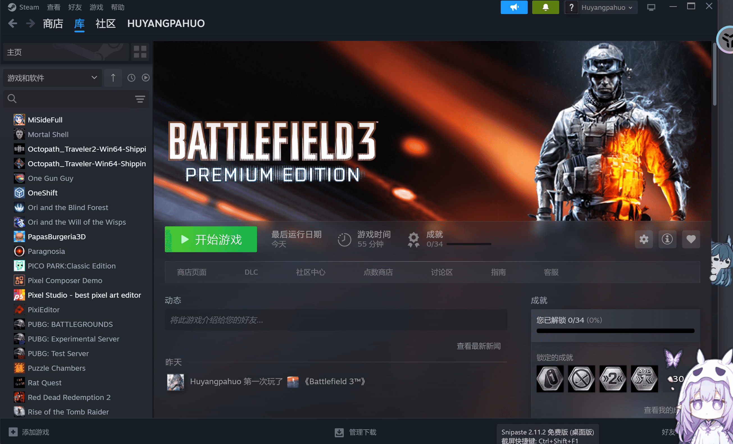This screenshot has width=733, height=444.
Task: Open 查看最新新闻 link
Action: pos(479,346)
